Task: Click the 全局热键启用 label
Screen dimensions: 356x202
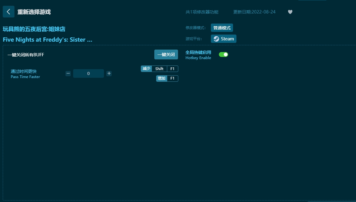Action: click(198, 52)
